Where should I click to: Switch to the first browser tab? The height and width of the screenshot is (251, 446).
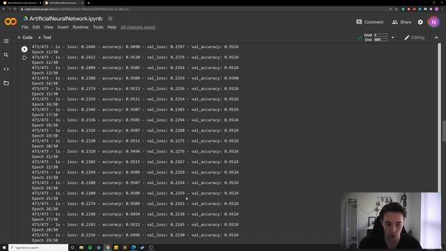pyautogui.click(x=22, y=3)
